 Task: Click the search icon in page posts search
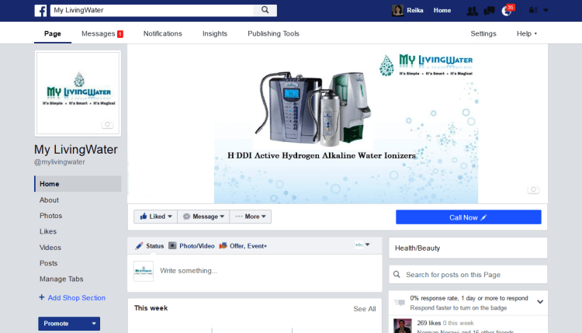coord(397,274)
